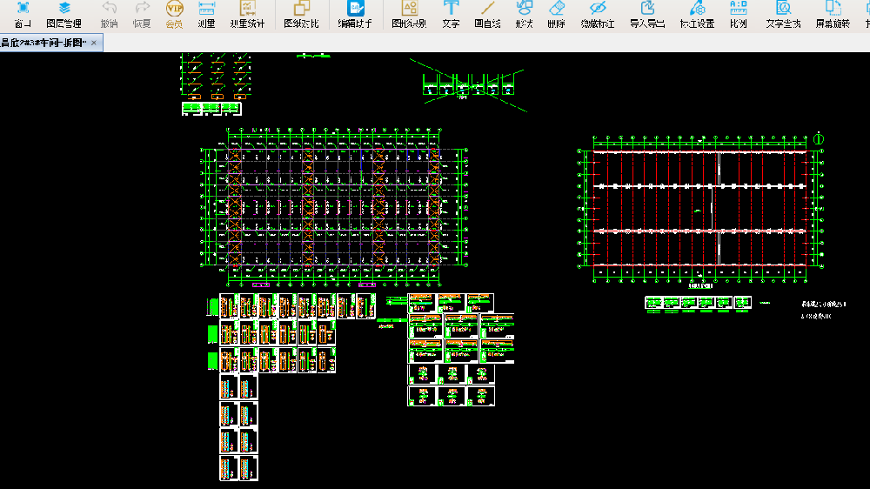Image resolution: width=870 pixels, height=489 pixels.
Task: Toggle Hide Annotations (隐藏标注) eye icon
Action: [x=598, y=14]
